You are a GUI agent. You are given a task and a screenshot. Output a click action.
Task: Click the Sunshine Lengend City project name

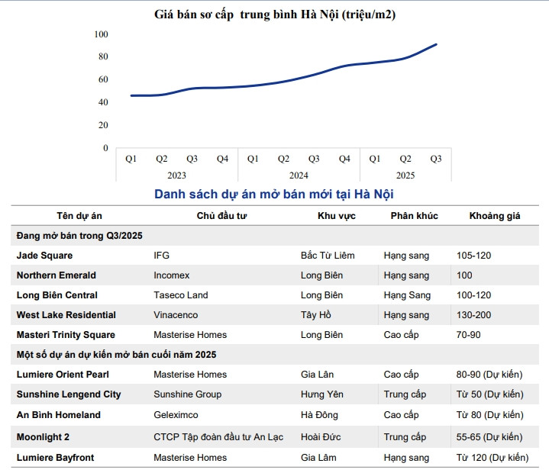(69, 394)
